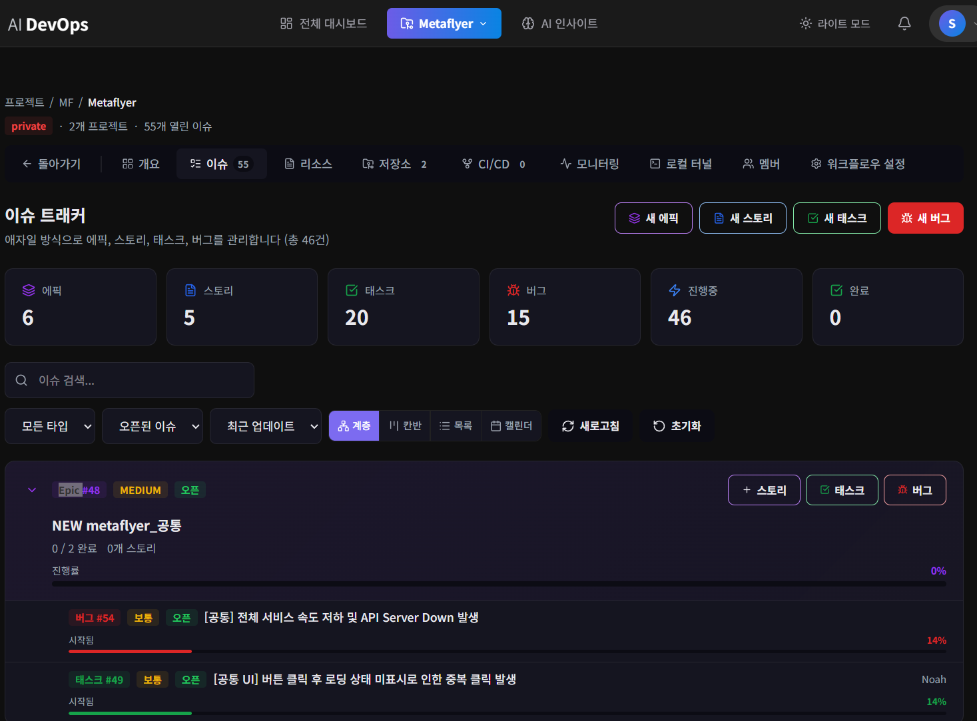
Task: Click the Noah assignee label
Action: coord(934,680)
